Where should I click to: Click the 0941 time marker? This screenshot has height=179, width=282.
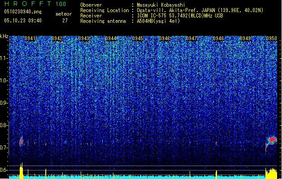(30, 38)
